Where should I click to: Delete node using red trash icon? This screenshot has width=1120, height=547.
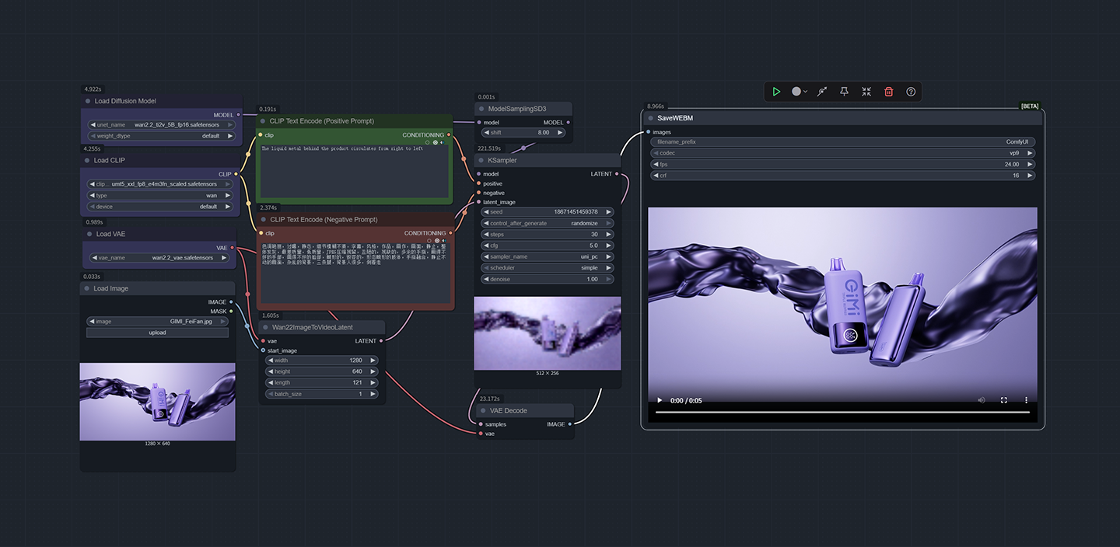(889, 92)
